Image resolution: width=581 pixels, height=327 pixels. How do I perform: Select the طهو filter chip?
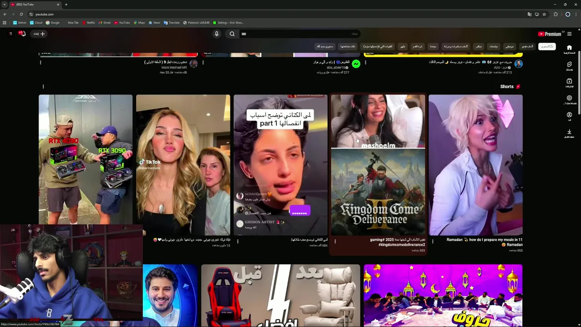coord(403,46)
